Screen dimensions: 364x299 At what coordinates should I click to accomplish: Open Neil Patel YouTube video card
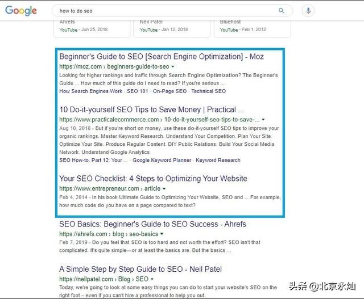point(172,29)
